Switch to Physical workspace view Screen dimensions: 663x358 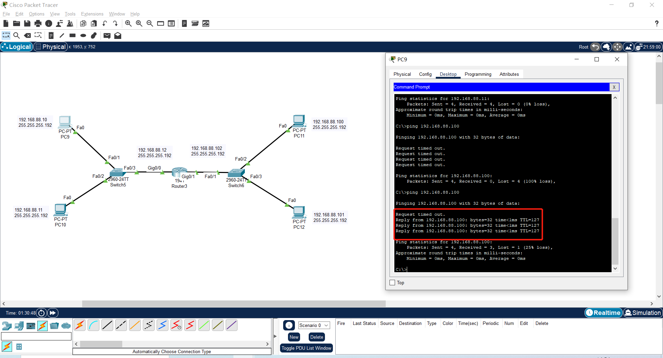(50, 47)
